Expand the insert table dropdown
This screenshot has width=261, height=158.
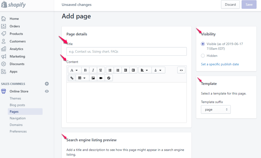pyautogui.click(x=82, y=78)
